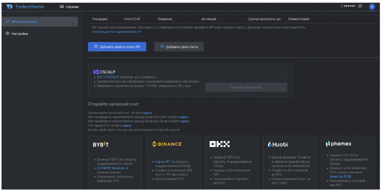The width and height of the screenshot is (382, 195).
Task: Click the БЕСПЛАТНЫЙ link in CSCALP card
Action: 108,77
